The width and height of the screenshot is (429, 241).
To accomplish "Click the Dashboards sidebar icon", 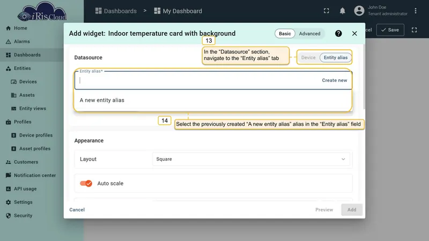I will tap(8, 55).
